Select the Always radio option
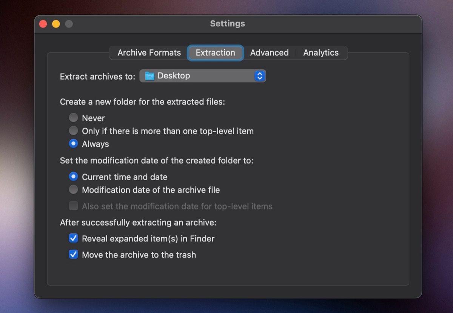 [74, 144]
